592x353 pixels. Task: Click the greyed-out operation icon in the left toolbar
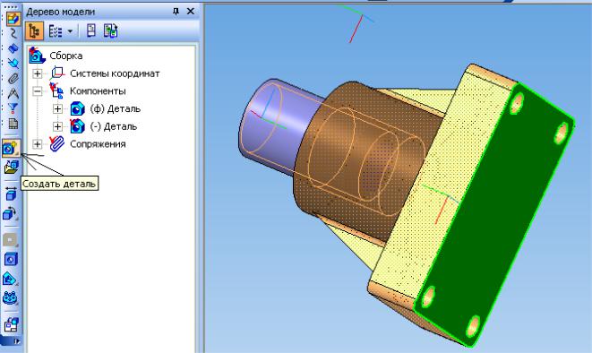click(x=10, y=239)
